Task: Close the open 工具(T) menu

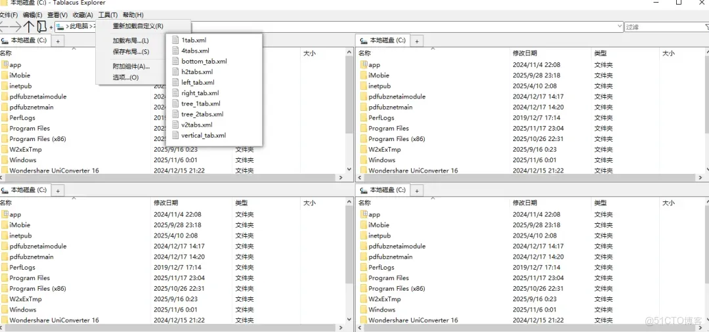Action: tap(108, 15)
